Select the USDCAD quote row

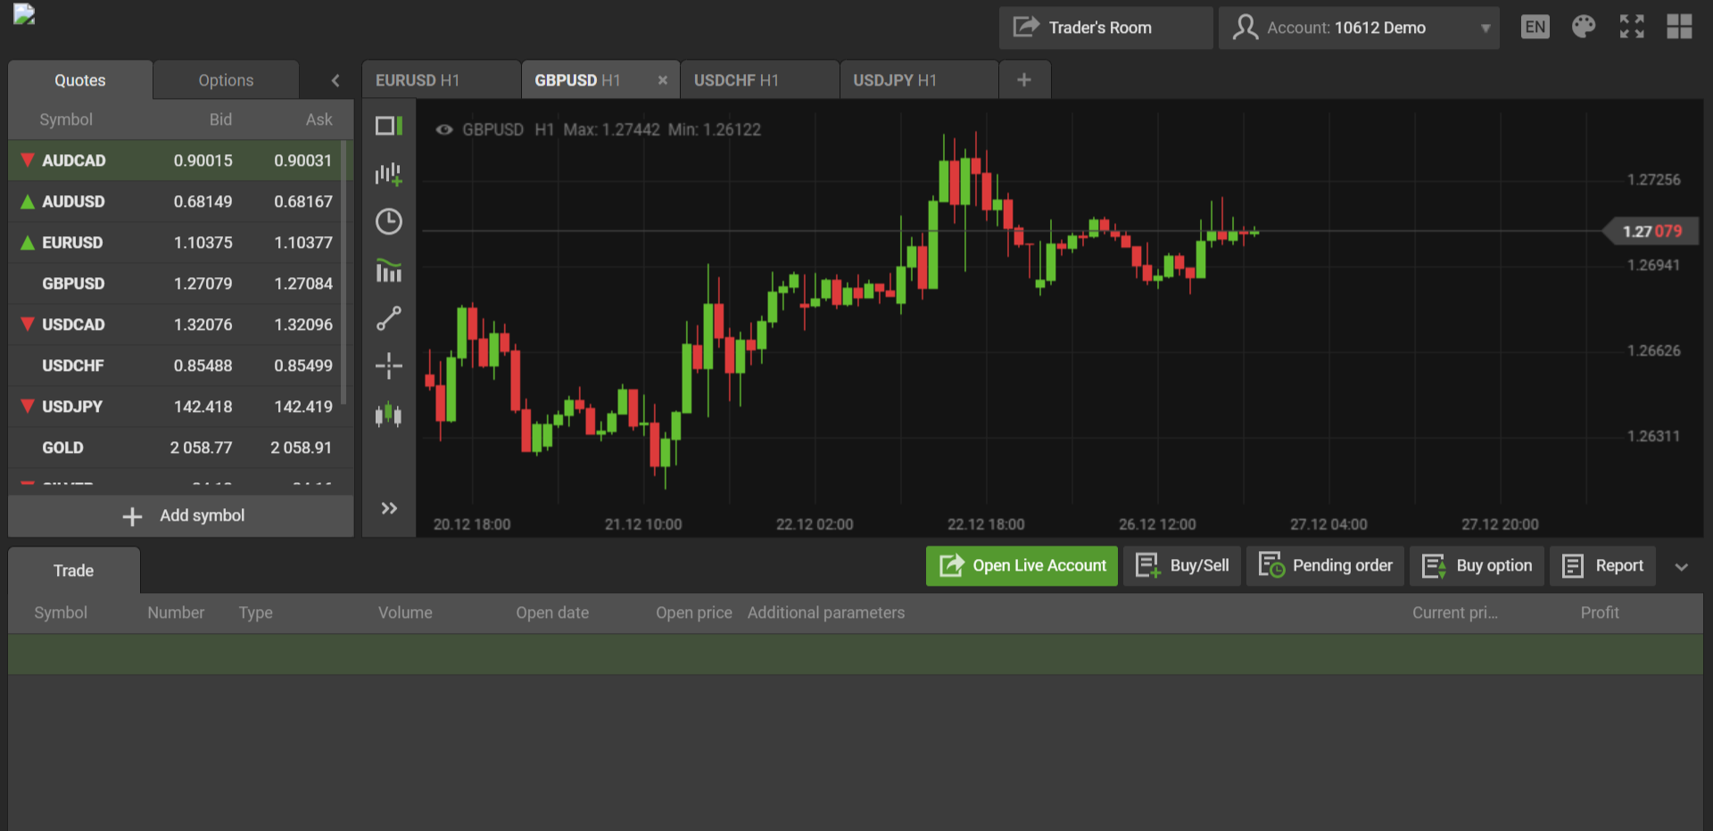click(175, 325)
